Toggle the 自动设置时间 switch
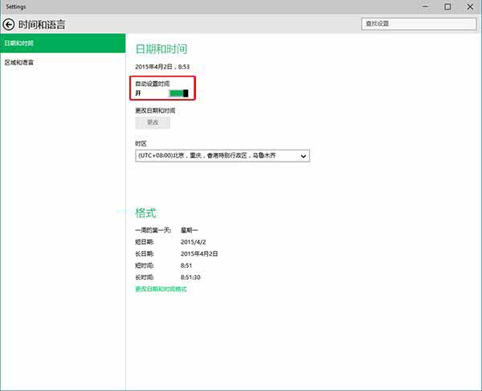Viewport: 482px width, 391px height. (x=178, y=93)
